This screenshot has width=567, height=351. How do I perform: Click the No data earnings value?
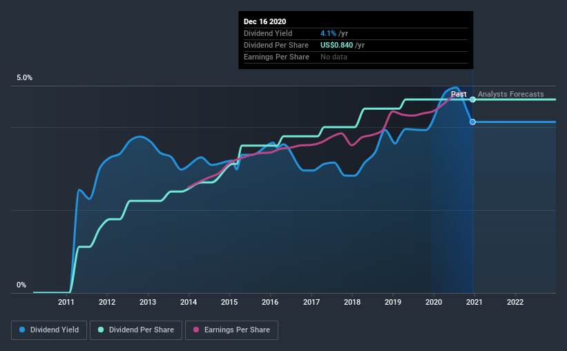[334, 57]
